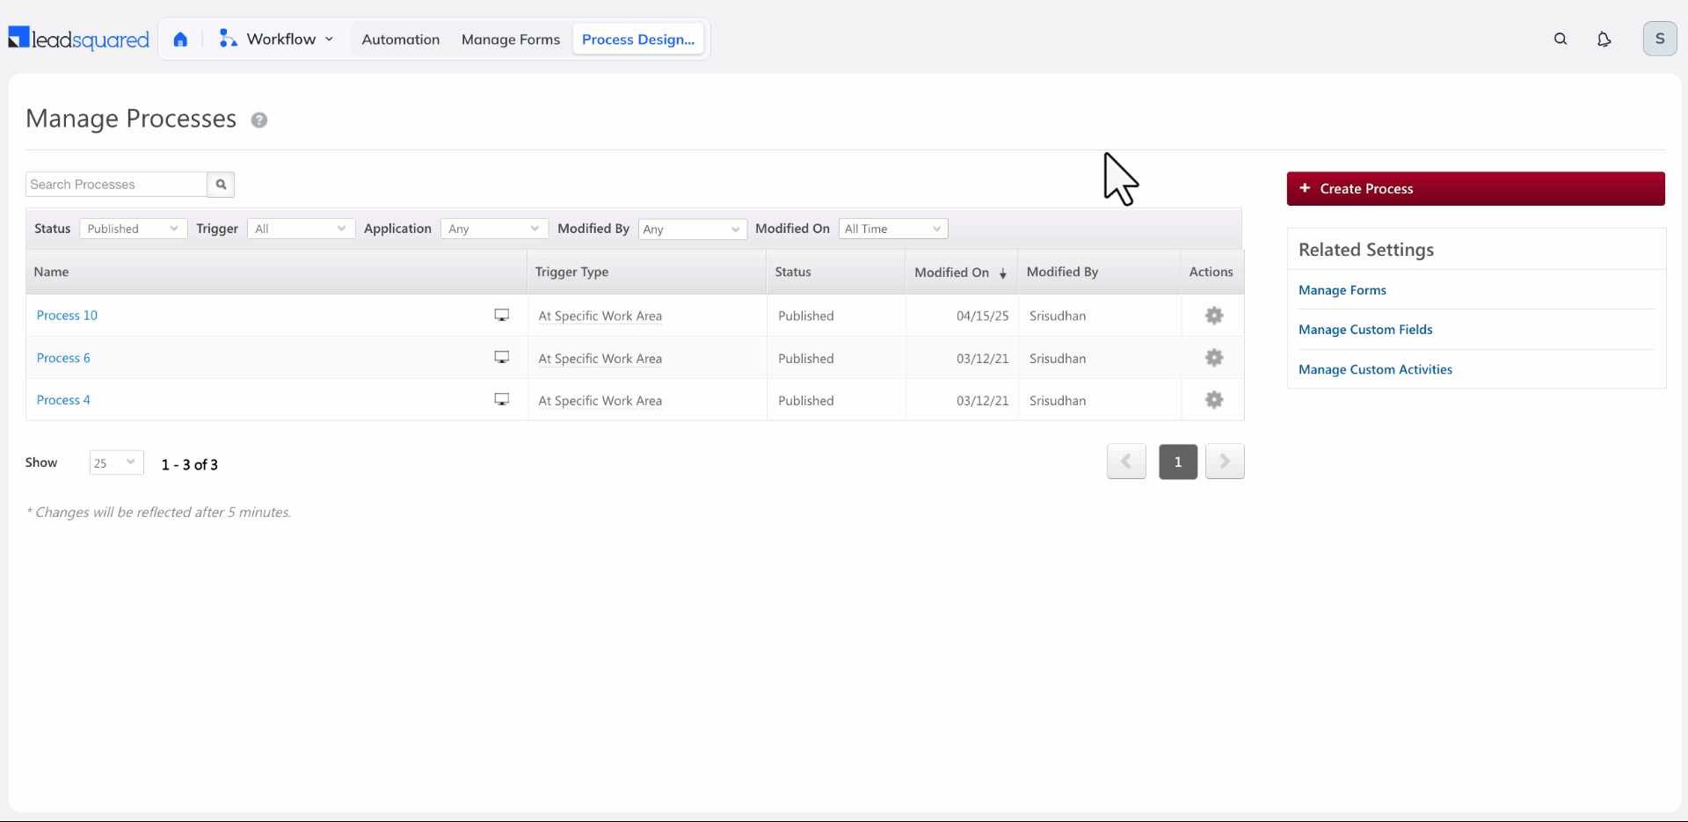The image size is (1688, 822).
Task: Open the actions gear for Process 6
Action: (x=1214, y=358)
